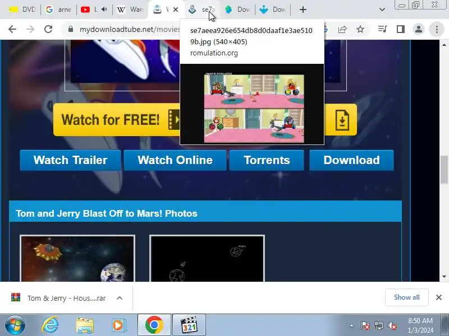Screen dimensions: 449x336
Task: Switch to the romulation image tab
Action: click(202, 10)
